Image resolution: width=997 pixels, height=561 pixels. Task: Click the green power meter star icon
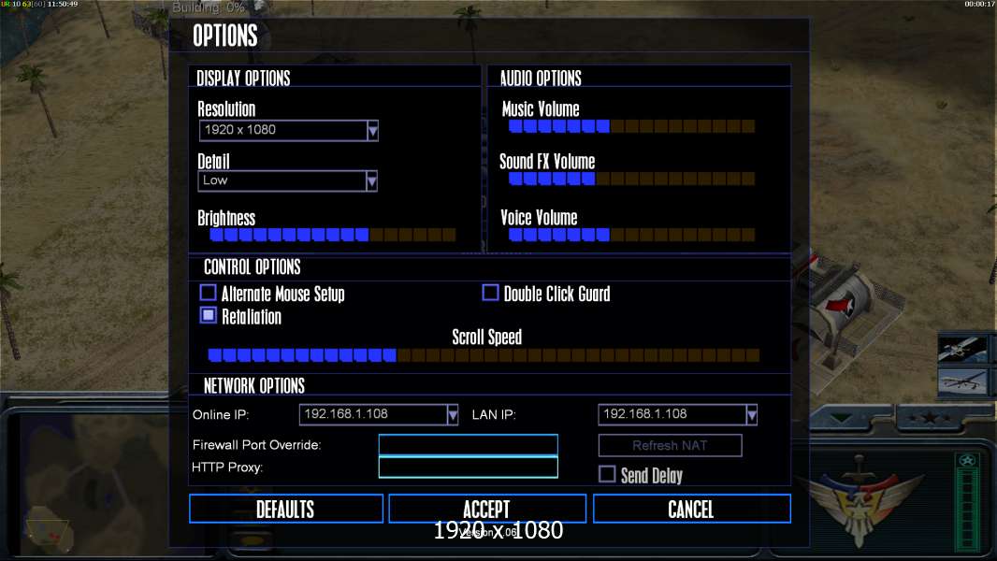pyautogui.click(x=967, y=460)
